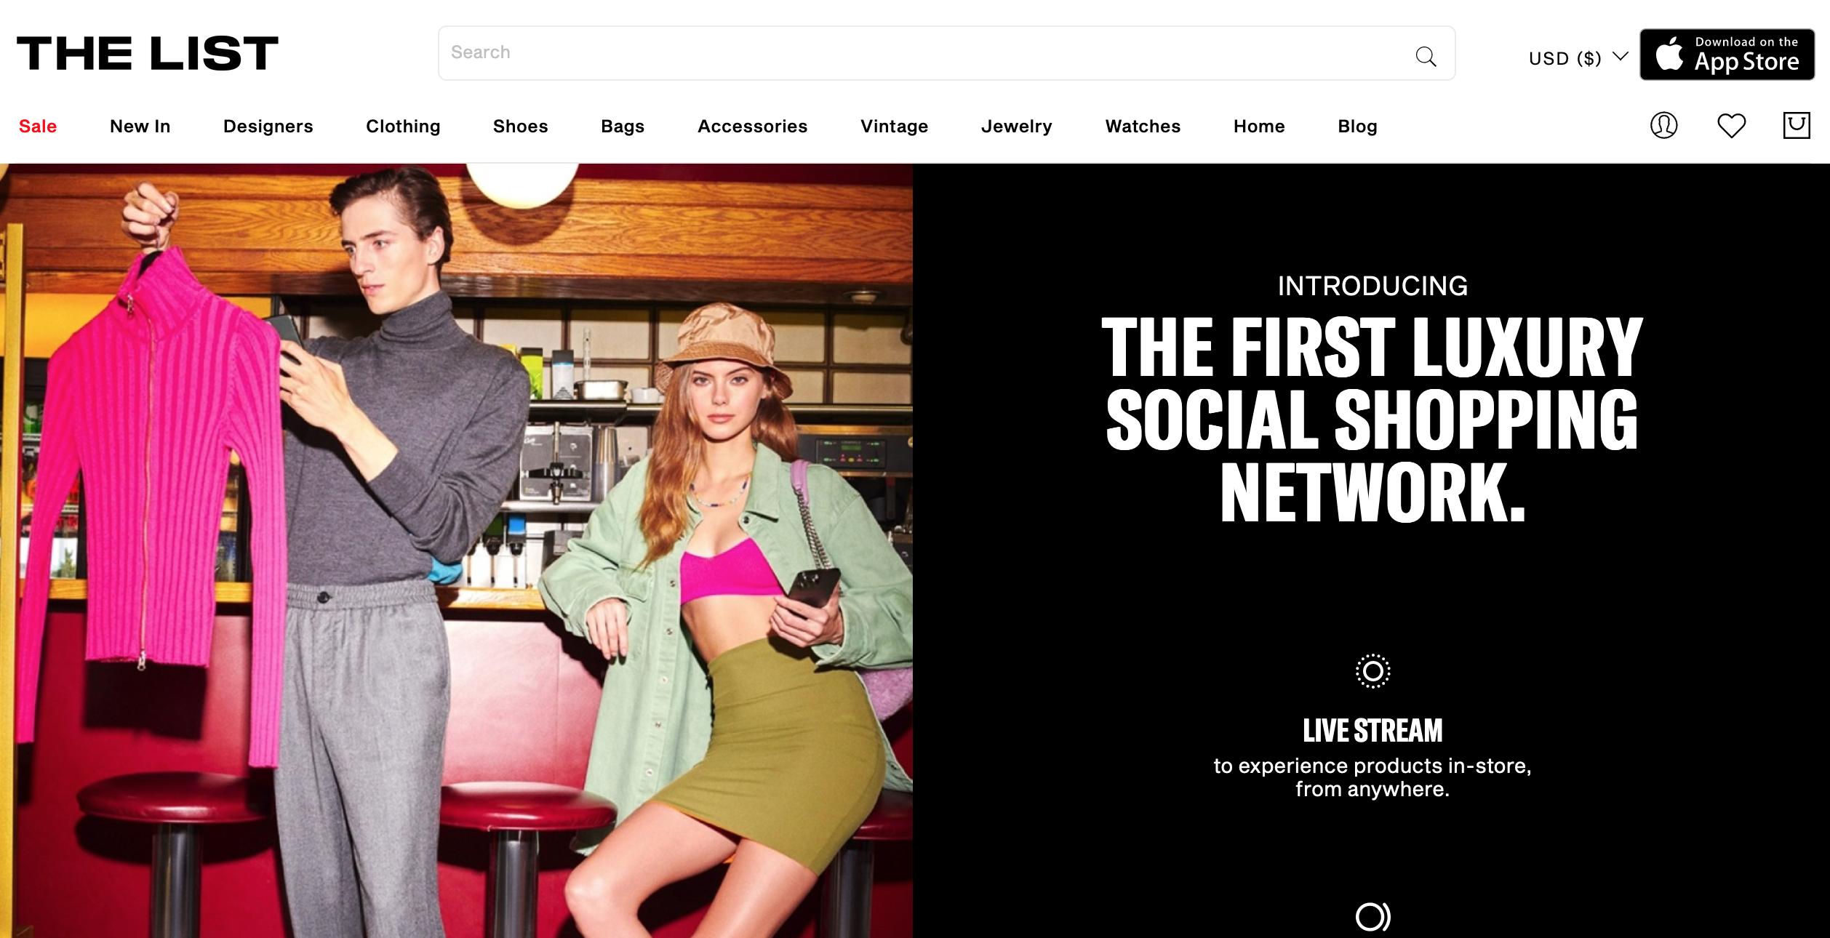Open the user account icon
This screenshot has height=938, width=1830.
[1663, 125]
